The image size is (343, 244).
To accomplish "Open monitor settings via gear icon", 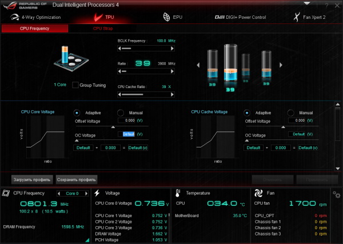I will 337,195.
